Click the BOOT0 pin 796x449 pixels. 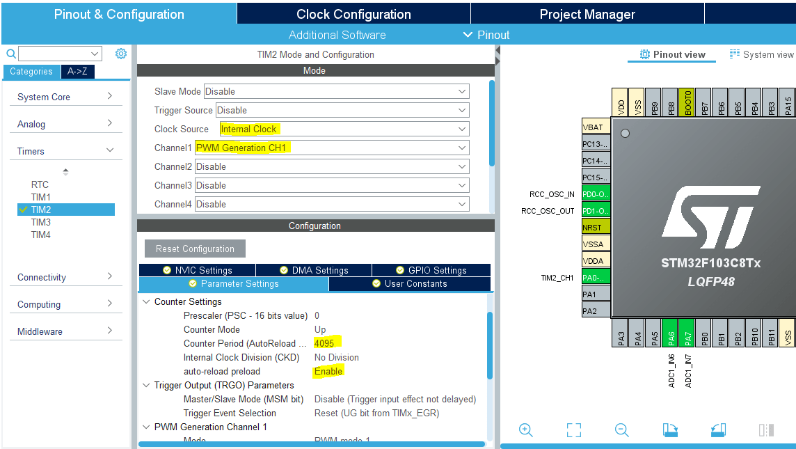[x=687, y=102]
